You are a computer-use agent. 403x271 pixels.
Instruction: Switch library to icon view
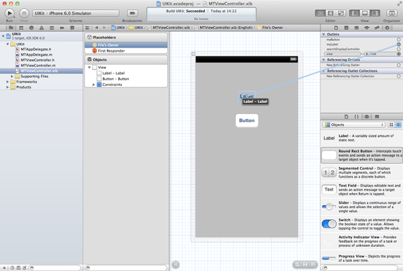(391, 125)
